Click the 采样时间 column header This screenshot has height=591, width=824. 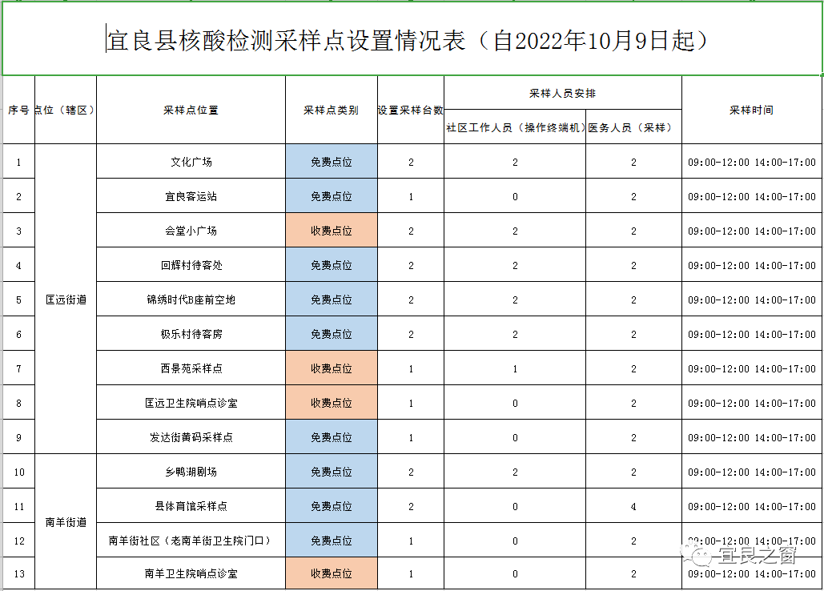pos(751,111)
